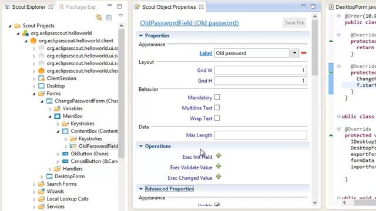Click the Old password label text field
This screenshot has height=211, width=376.
[x=251, y=53]
